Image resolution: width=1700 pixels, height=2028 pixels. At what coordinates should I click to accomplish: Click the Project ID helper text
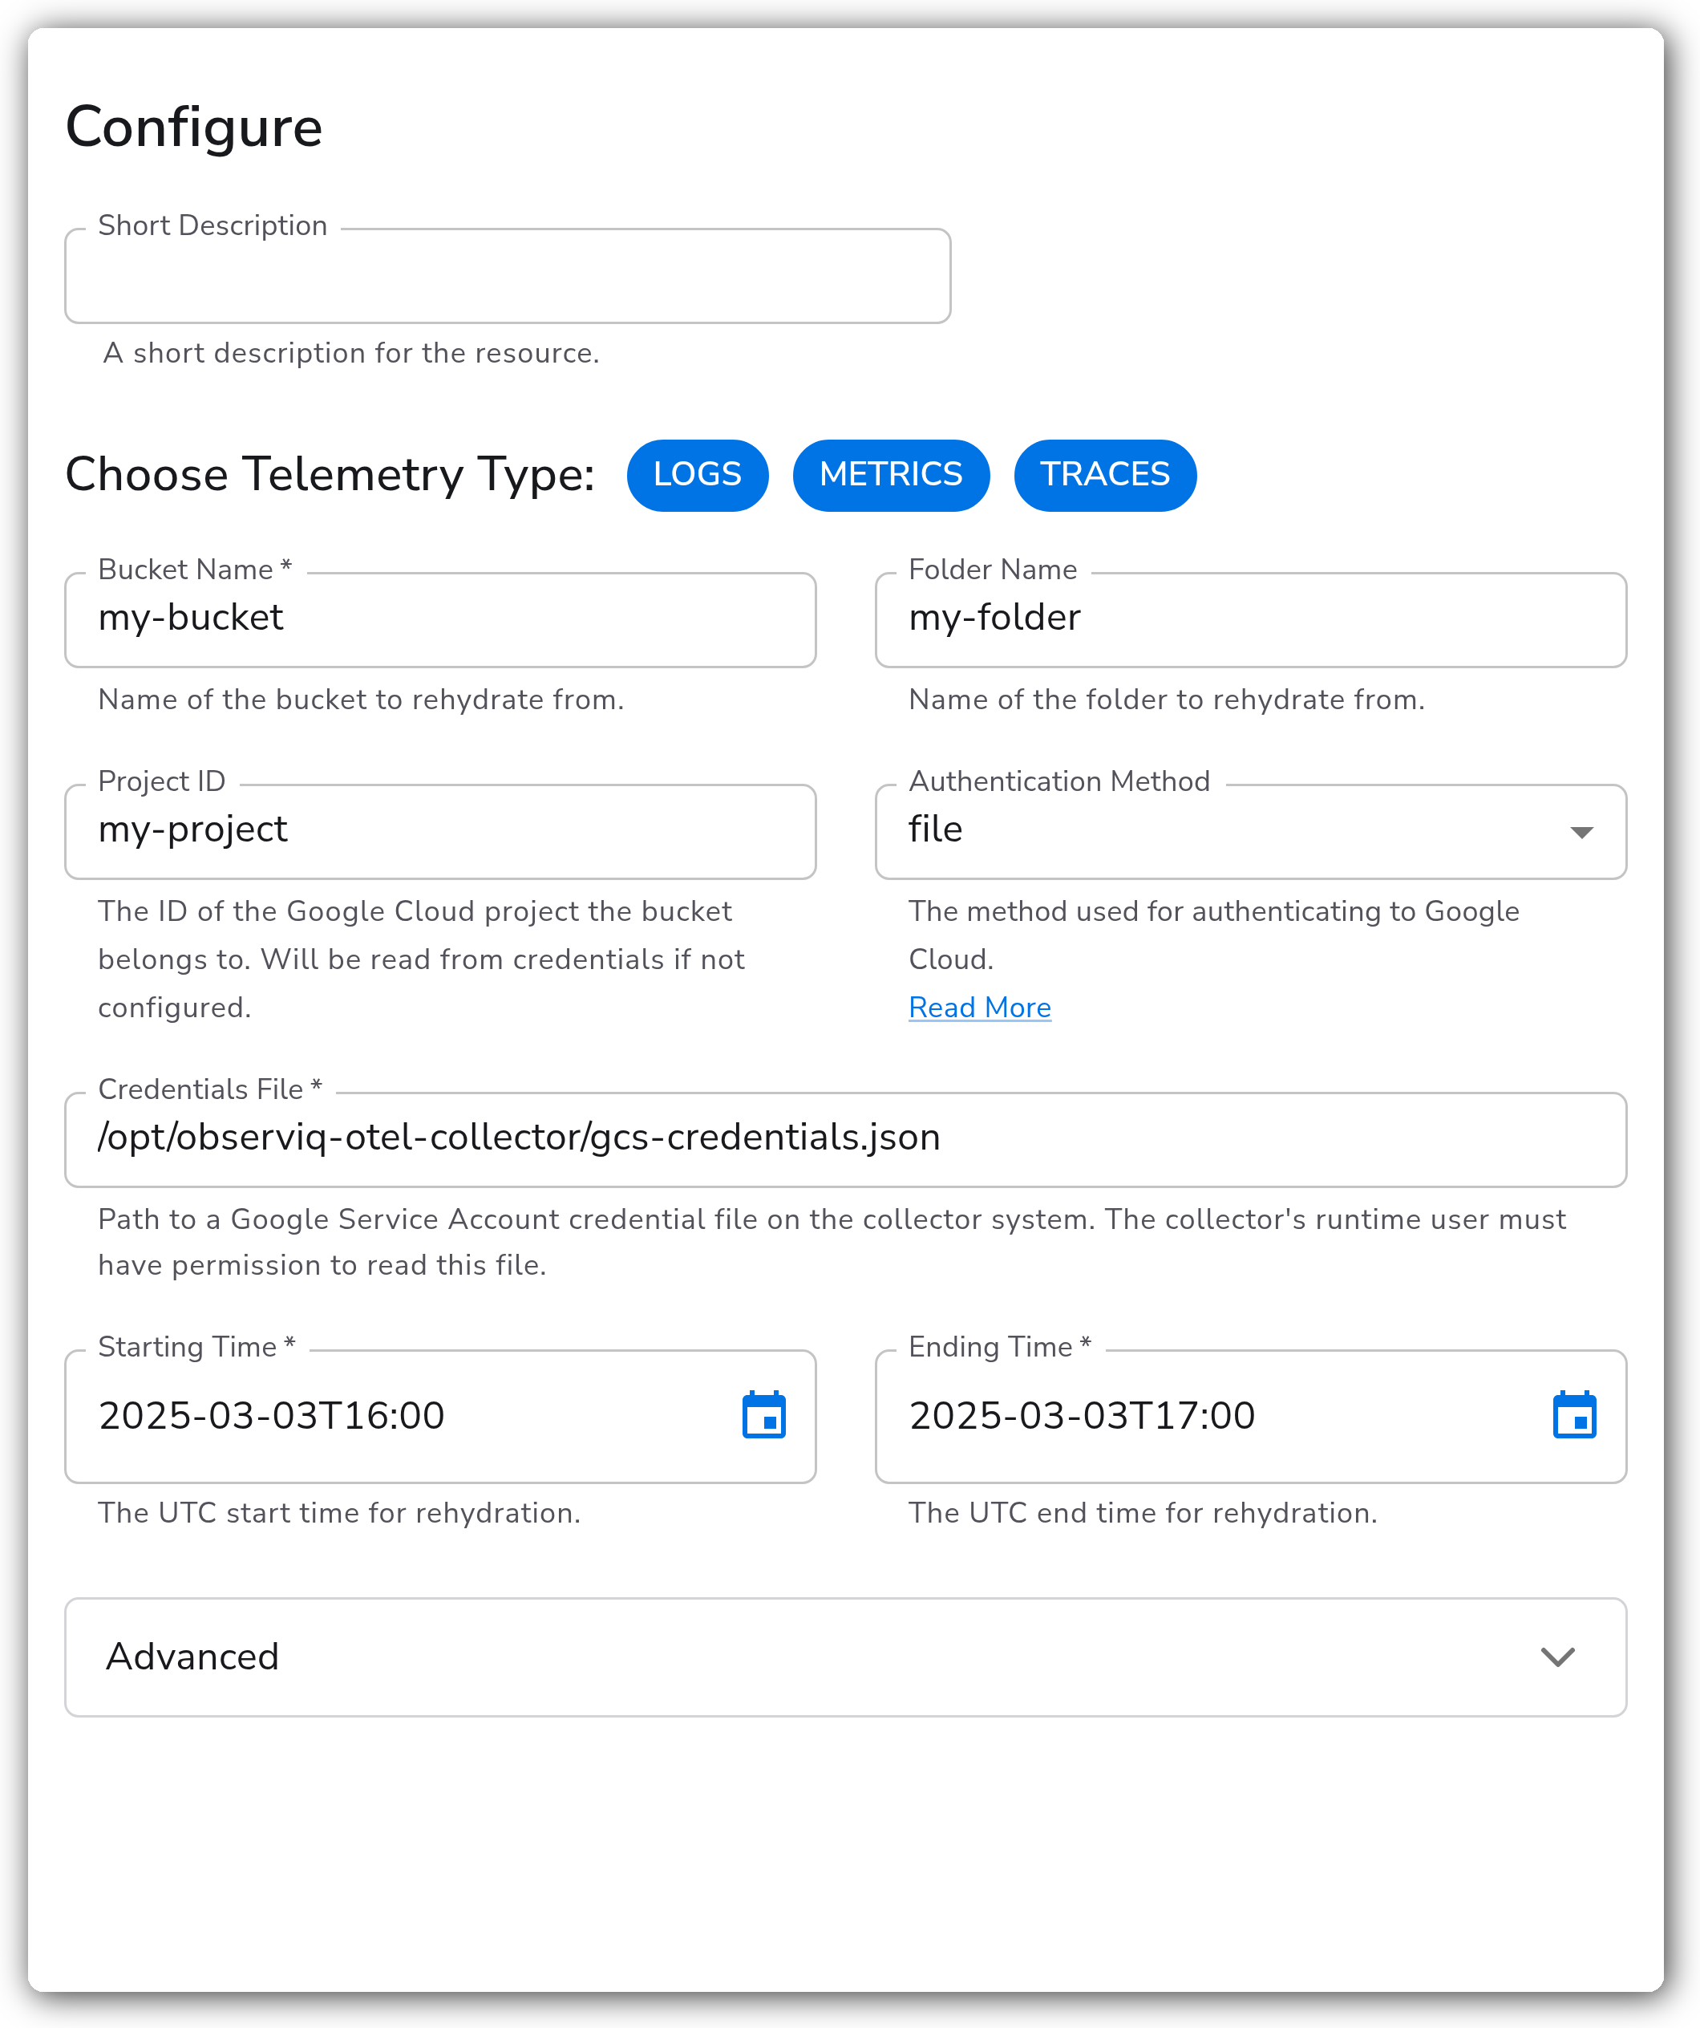(421, 960)
